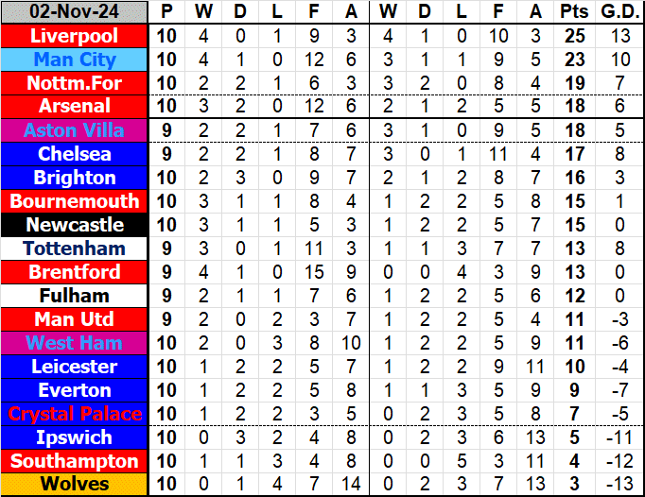
Task: Click the Man City team name
Action: pos(75,60)
